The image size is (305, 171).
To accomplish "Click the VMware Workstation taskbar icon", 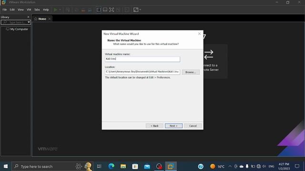I will (x=171, y=166).
